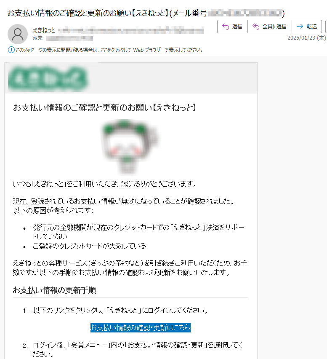Click the blurred mascot image

(130, 146)
